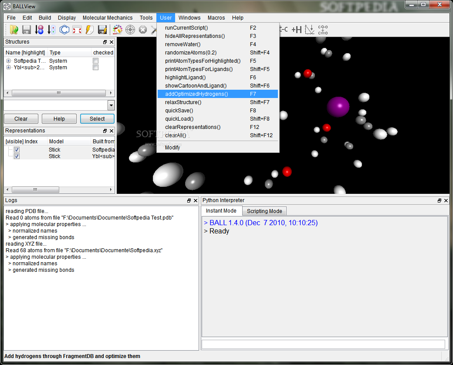Click the BALLView title bar app icon
The height and width of the screenshot is (365, 453).
7,6
